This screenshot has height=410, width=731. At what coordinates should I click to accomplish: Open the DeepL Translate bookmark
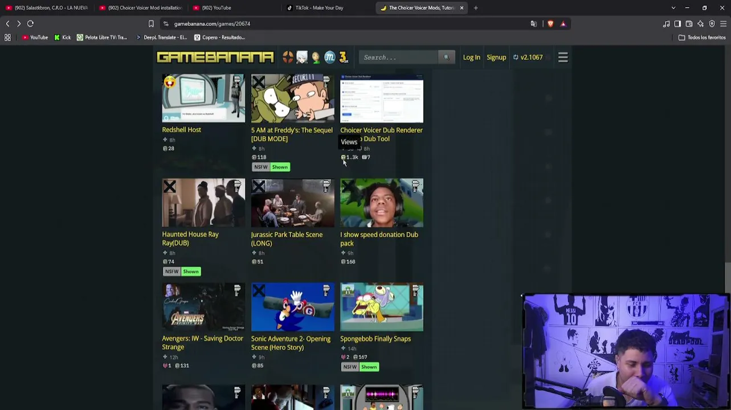tap(161, 38)
